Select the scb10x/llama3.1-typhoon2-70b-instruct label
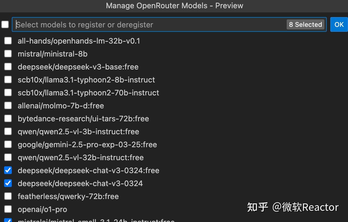The image size is (348, 222). (x=88, y=93)
